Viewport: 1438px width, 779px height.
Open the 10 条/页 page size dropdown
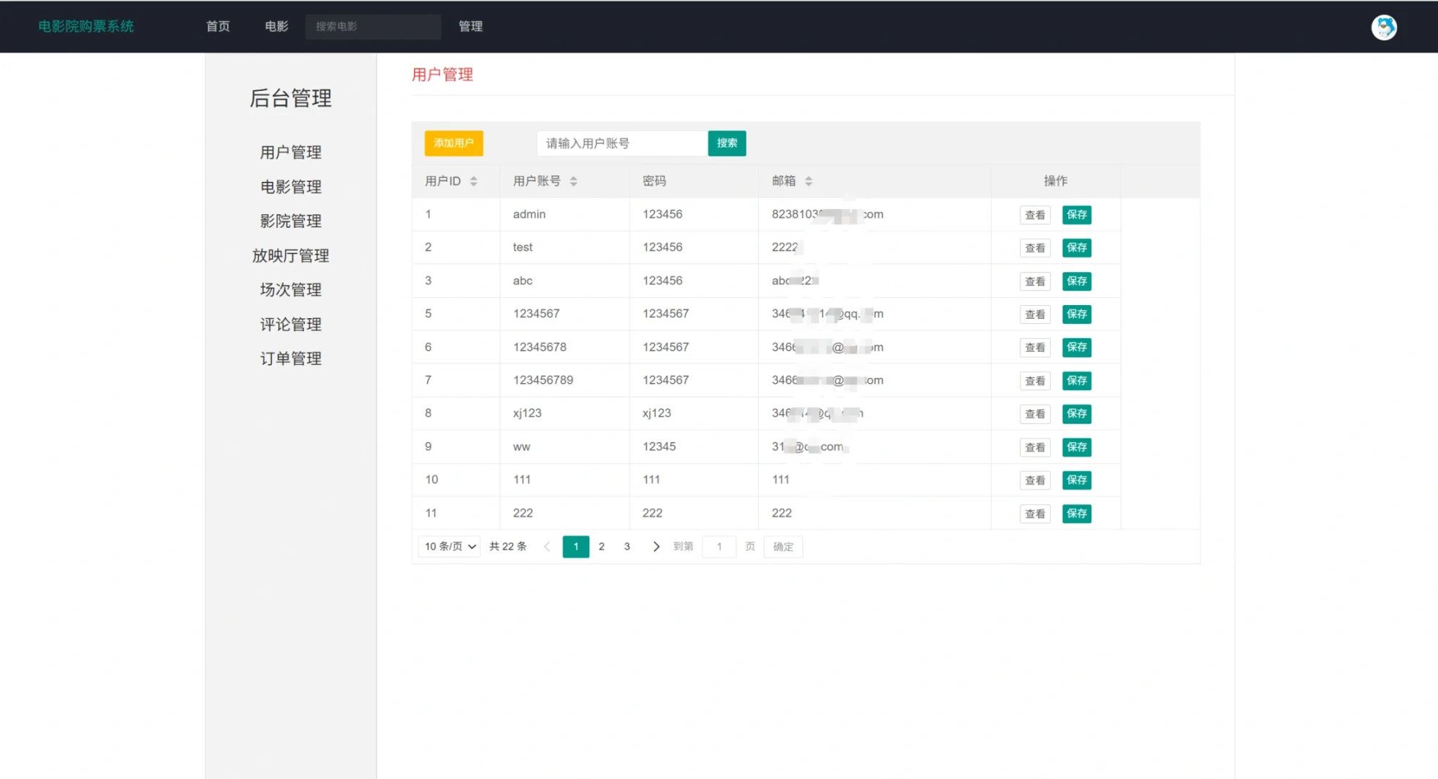click(x=449, y=547)
